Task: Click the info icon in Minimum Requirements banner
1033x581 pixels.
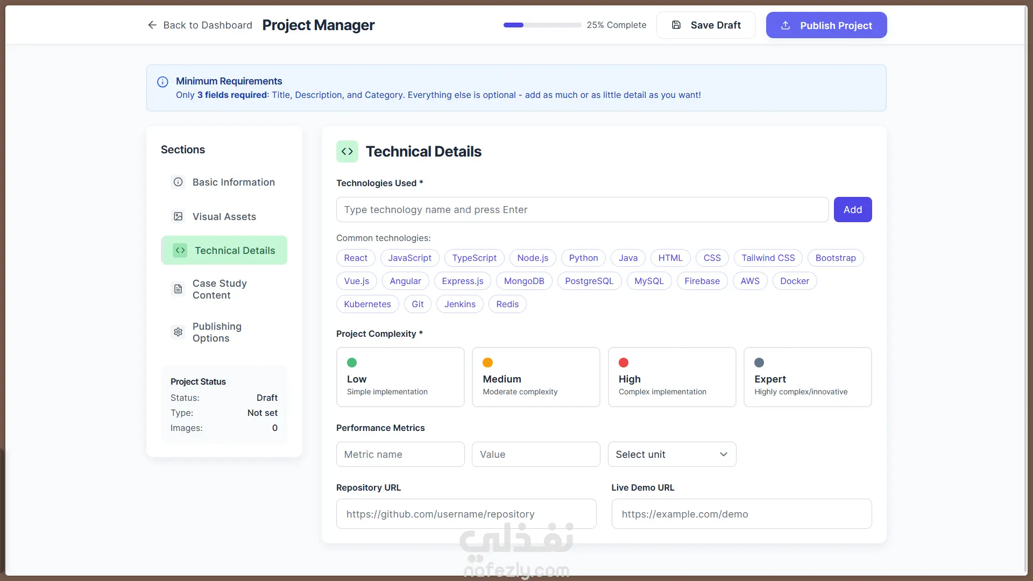Action: pyautogui.click(x=162, y=82)
